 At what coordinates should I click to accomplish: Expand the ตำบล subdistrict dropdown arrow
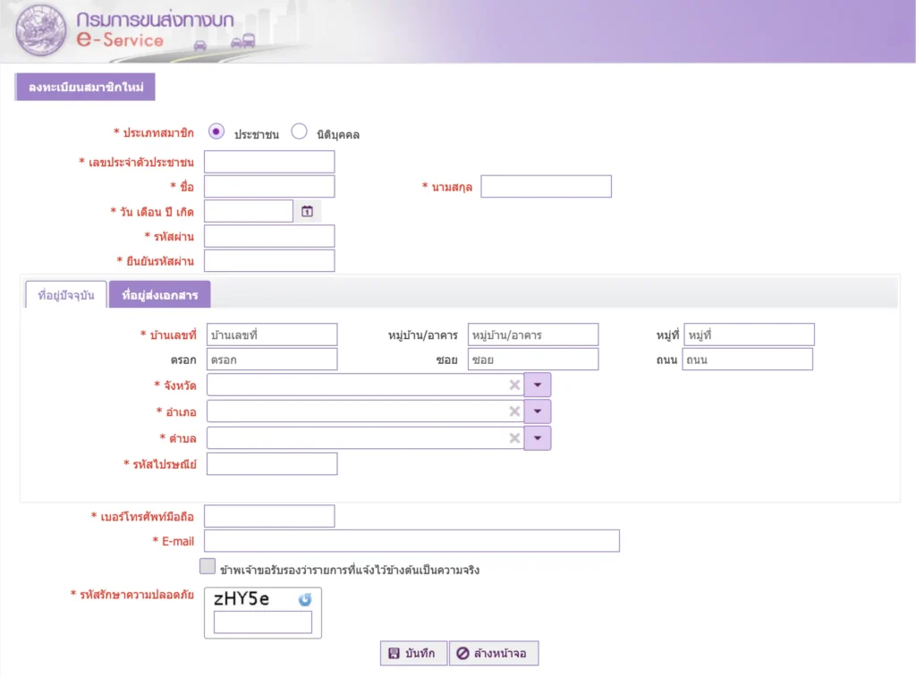(538, 438)
